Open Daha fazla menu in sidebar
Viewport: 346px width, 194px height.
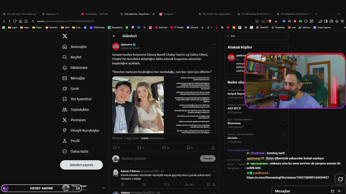(75, 151)
